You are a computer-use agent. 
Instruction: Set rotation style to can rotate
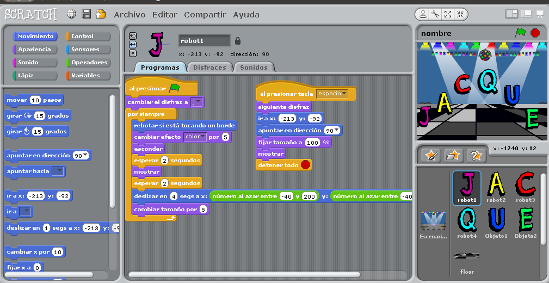pos(133,36)
